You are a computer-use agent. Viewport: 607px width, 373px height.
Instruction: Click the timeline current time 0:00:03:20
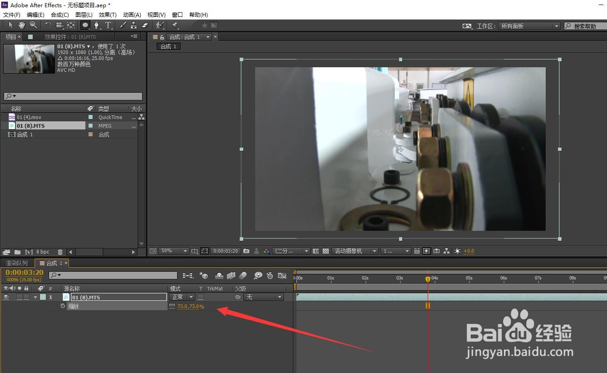coord(25,273)
